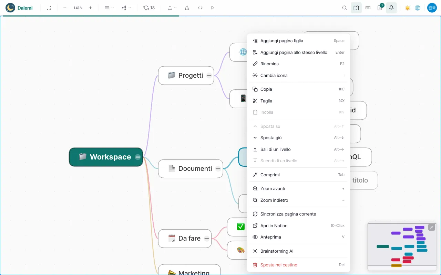Click Copia in context menu
Screen dimensions: 441x275
[298, 89]
